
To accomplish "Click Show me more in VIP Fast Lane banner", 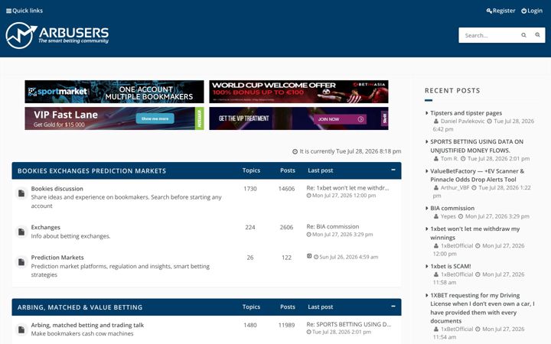I will click(155, 118).
